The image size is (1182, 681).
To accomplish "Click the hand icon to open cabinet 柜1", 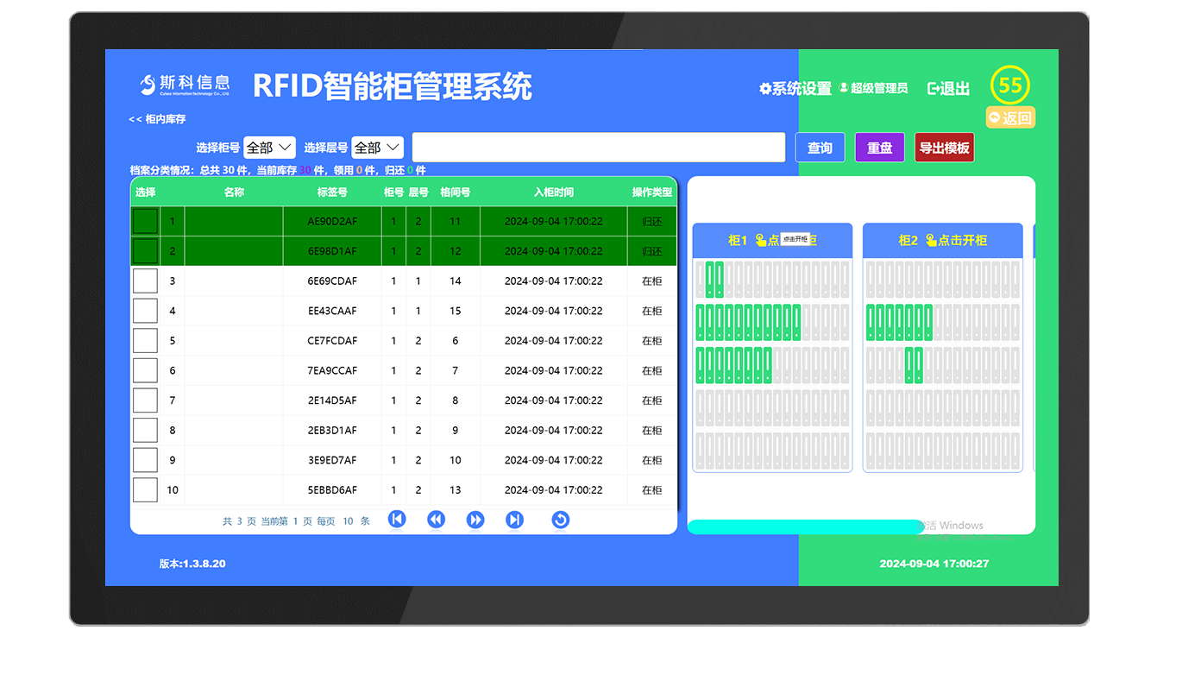I will point(758,241).
